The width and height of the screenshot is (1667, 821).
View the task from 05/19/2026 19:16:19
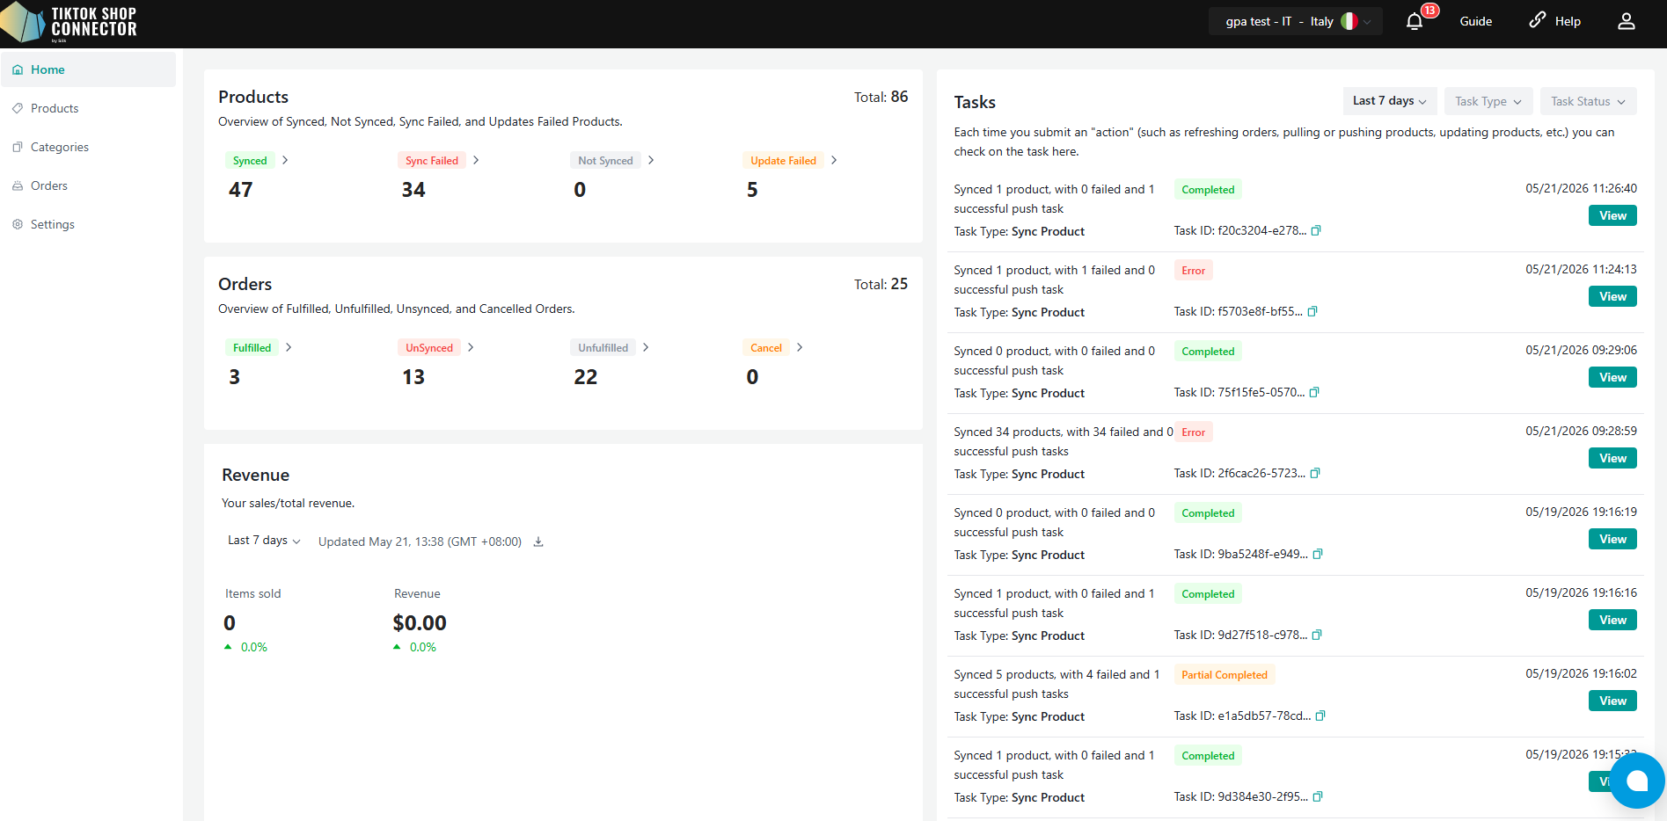1612,539
